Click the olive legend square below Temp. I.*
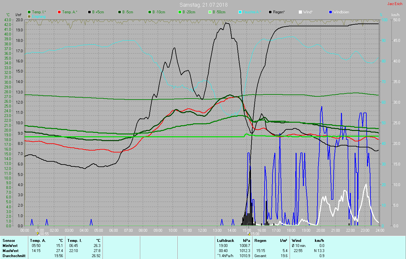 [29, 16]
